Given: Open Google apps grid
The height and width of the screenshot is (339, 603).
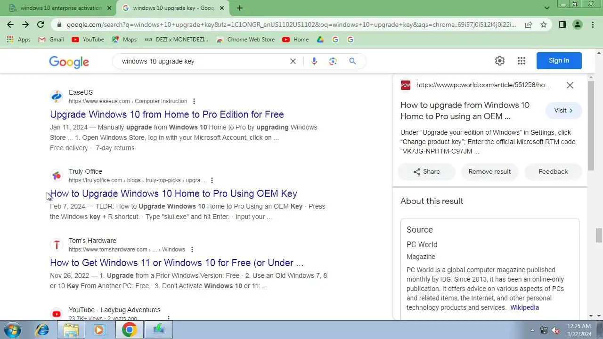Looking at the screenshot, I should 521,61.
